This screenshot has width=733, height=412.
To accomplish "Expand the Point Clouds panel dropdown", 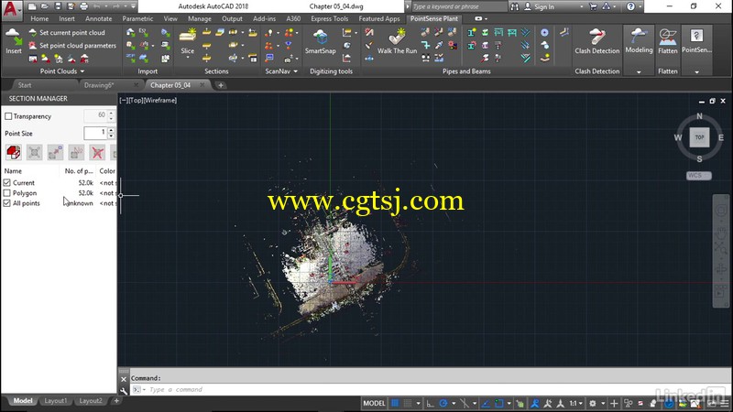I will [82, 71].
